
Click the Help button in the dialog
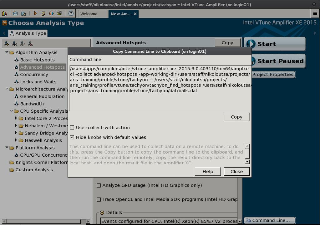[208, 171]
